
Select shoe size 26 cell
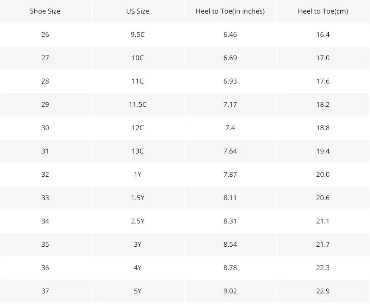(45, 34)
